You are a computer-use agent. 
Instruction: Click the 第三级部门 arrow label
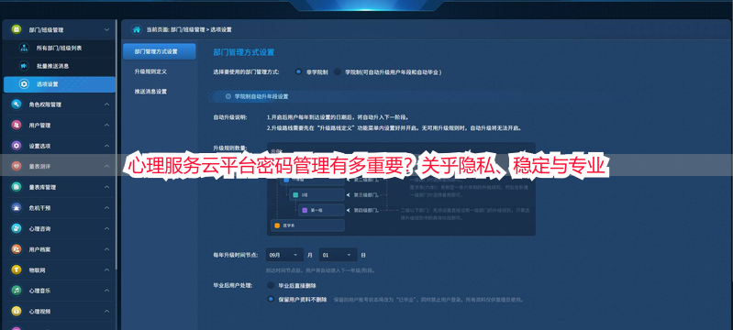(x=366, y=195)
